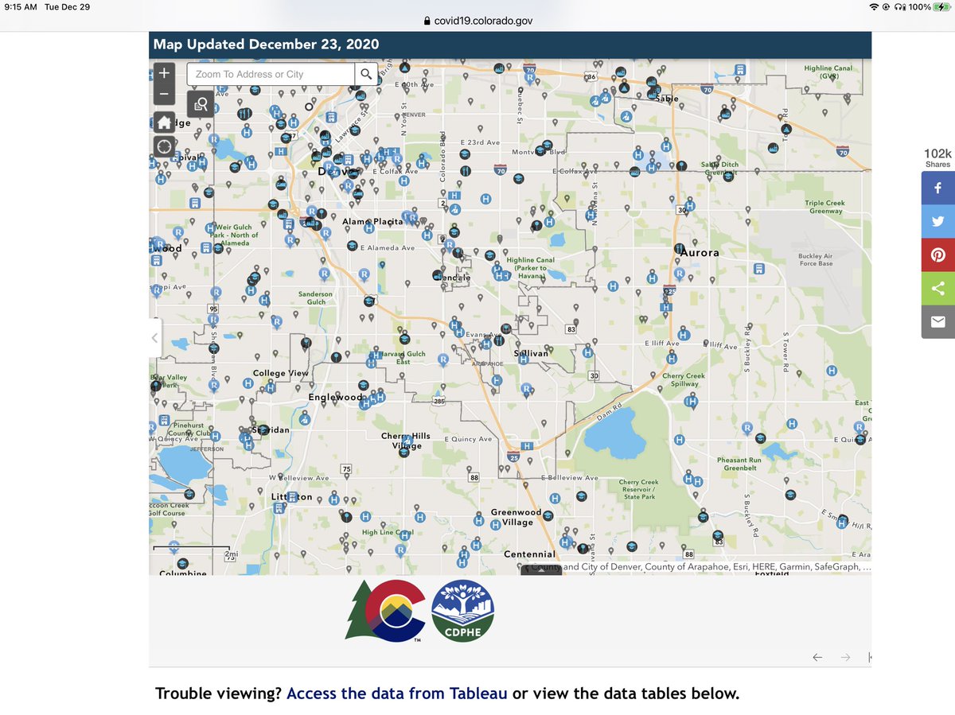Click the Sullivan label
The height and width of the screenshot is (715, 955).
(531, 352)
